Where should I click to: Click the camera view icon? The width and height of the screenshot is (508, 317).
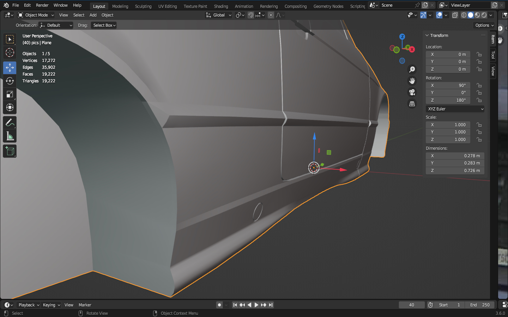412,92
